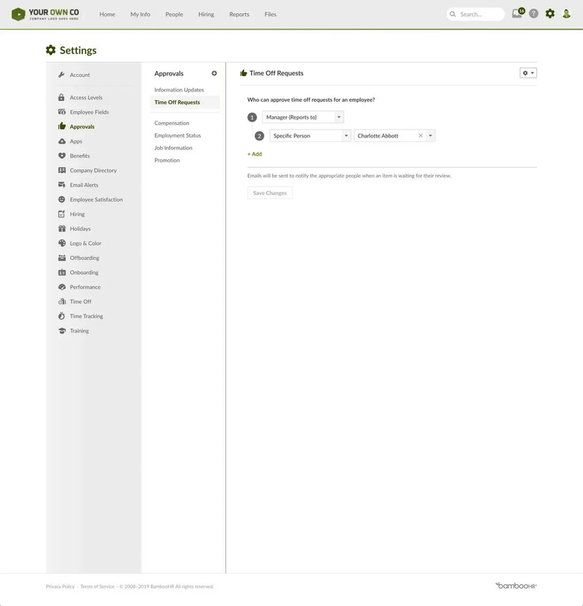Open the Time Off Requests gear dropdown

(x=528, y=73)
